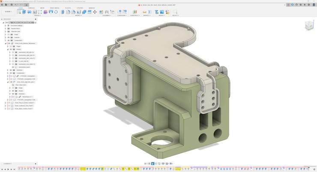
Task: Select the Create Sketch tool
Action: (x=19, y=12)
